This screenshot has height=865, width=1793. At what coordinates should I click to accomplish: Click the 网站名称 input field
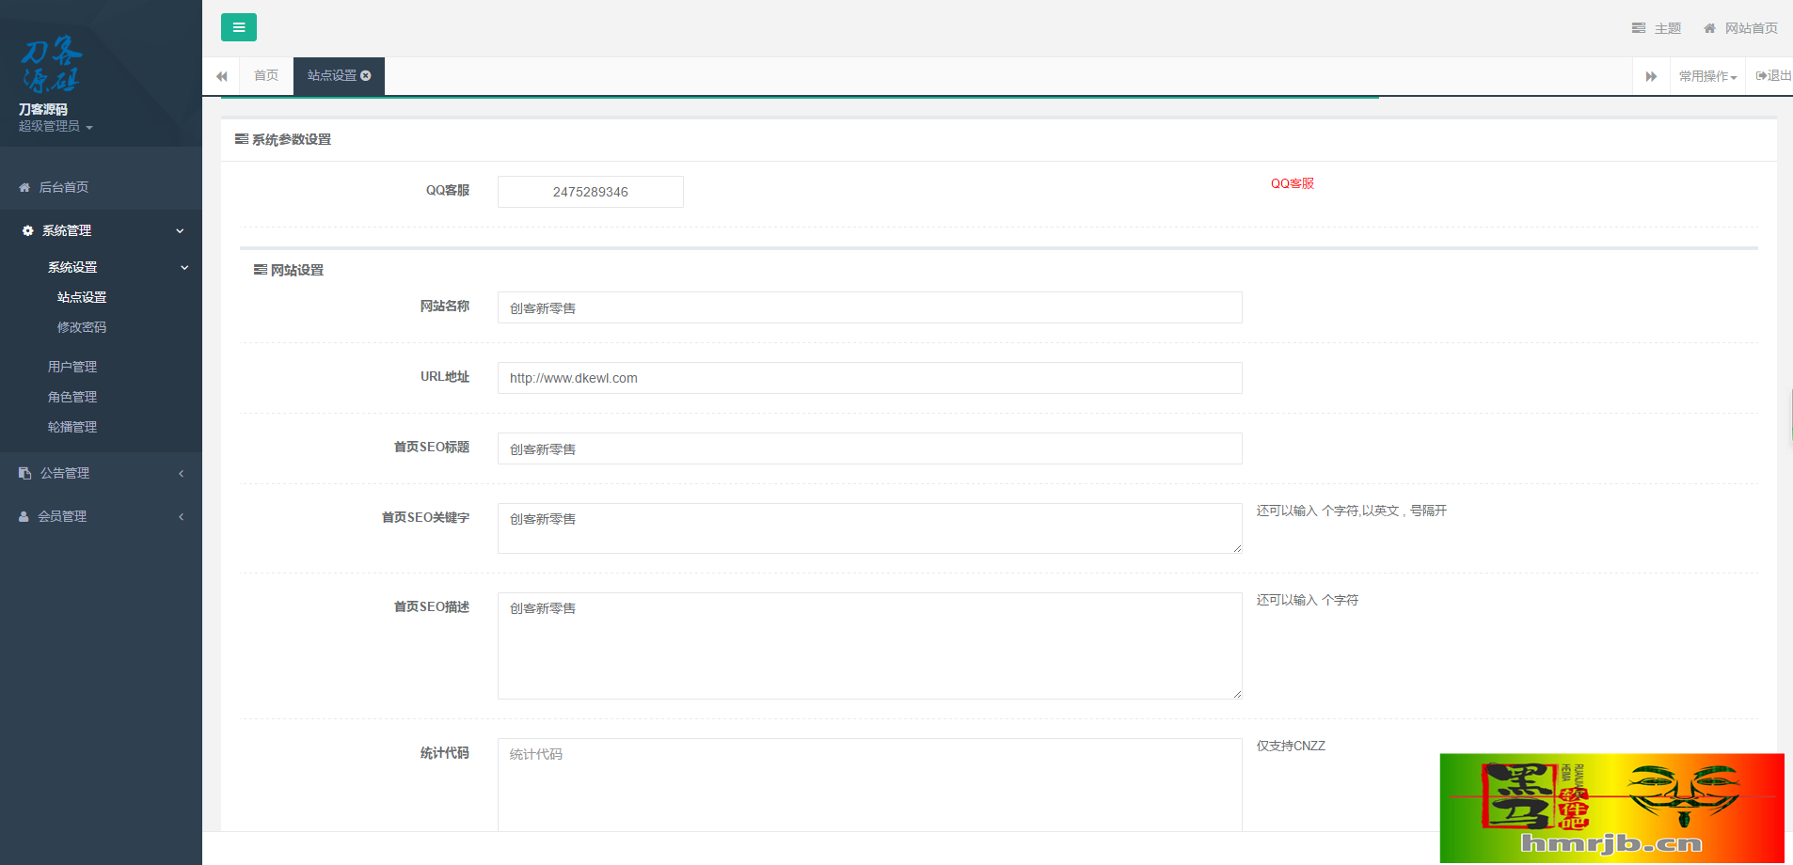870,307
